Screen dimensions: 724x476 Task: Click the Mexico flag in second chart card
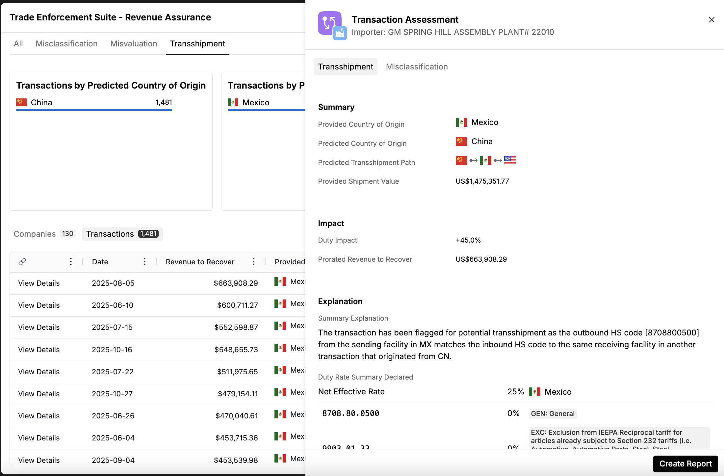tap(233, 102)
